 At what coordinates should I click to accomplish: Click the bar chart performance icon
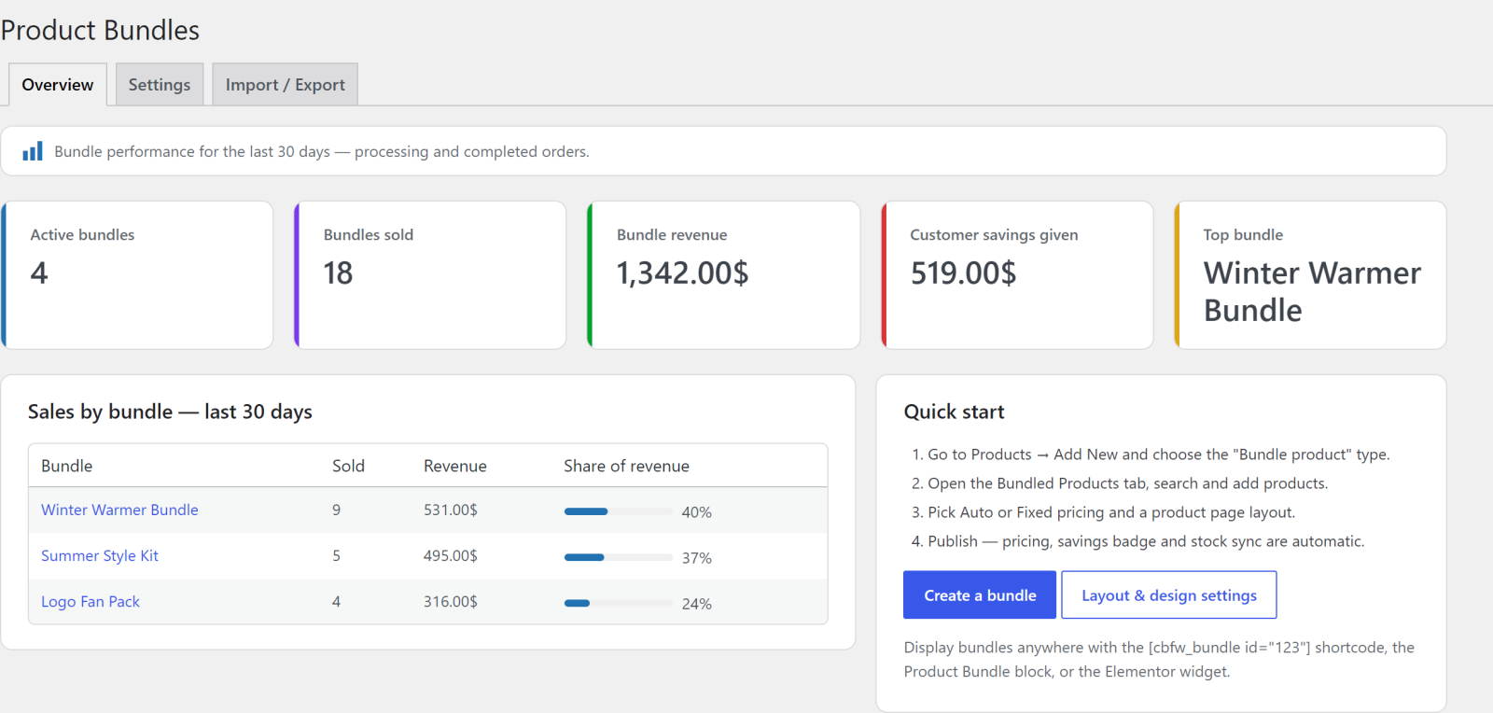click(33, 151)
